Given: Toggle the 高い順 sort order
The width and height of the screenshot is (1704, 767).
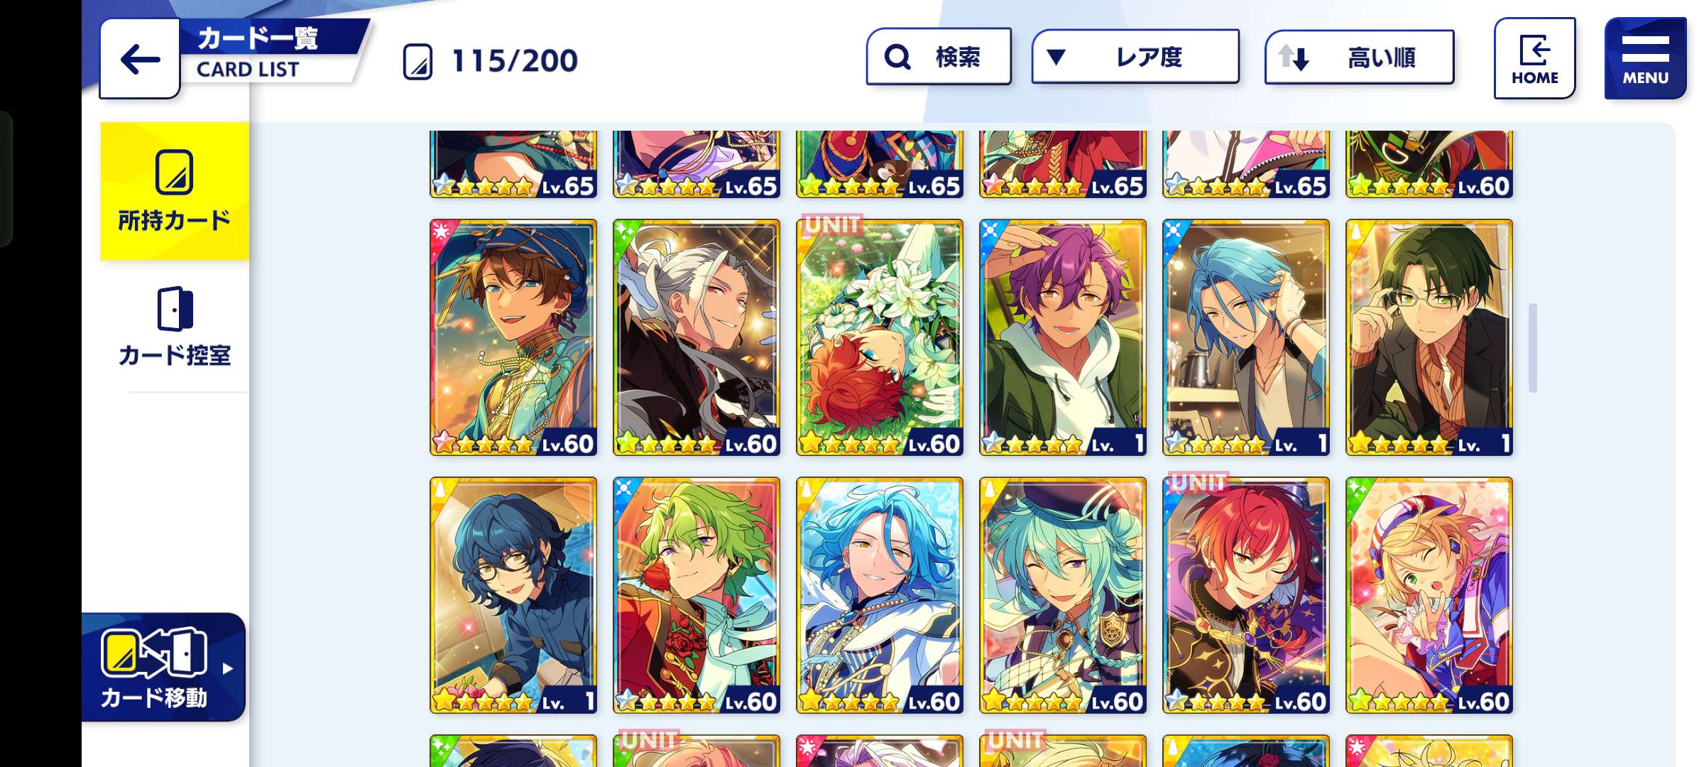Looking at the screenshot, I should [x=1360, y=57].
